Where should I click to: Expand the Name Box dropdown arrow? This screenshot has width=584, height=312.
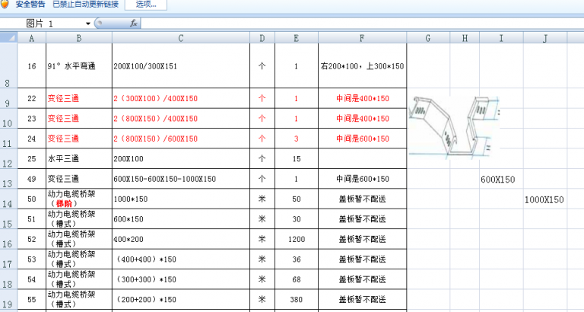pyautogui.click(x=88, y=24)
